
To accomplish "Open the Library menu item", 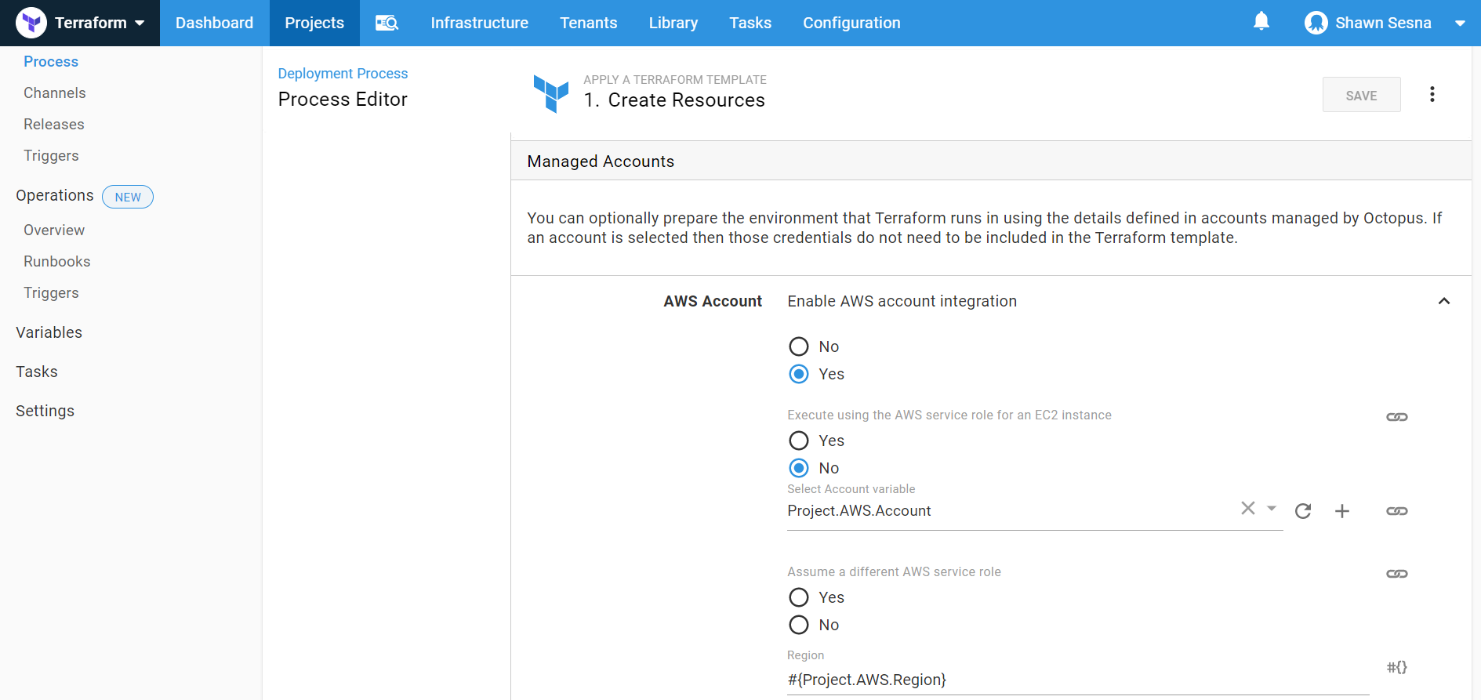I will point(673,23).
